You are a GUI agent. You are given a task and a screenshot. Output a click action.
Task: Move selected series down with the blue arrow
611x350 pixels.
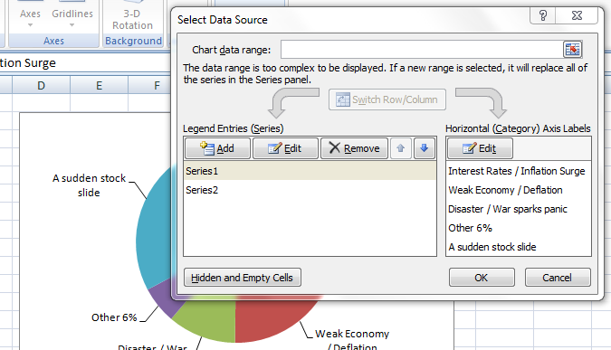425,148
